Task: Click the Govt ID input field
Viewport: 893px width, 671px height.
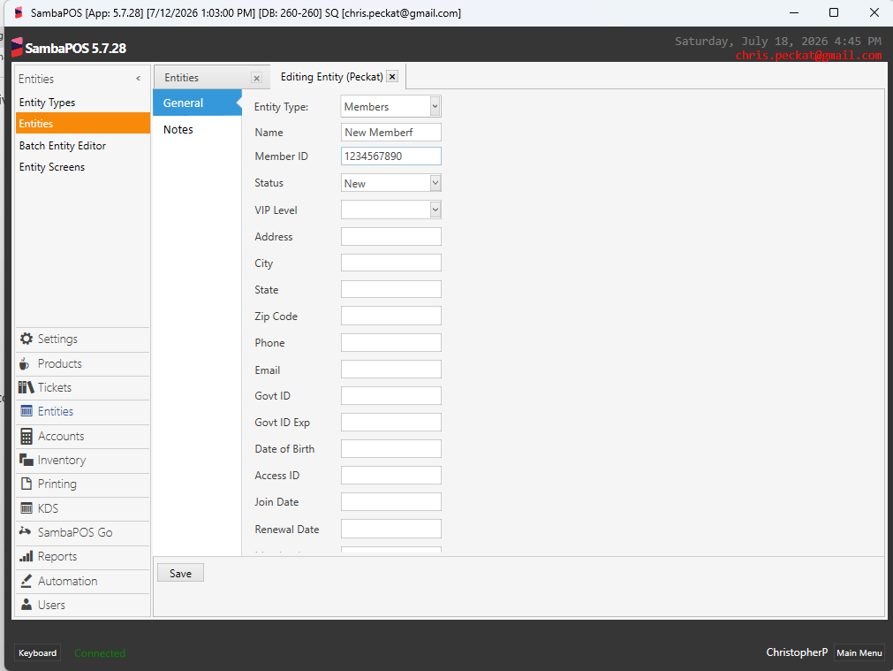Action: [x=391, y=396]
